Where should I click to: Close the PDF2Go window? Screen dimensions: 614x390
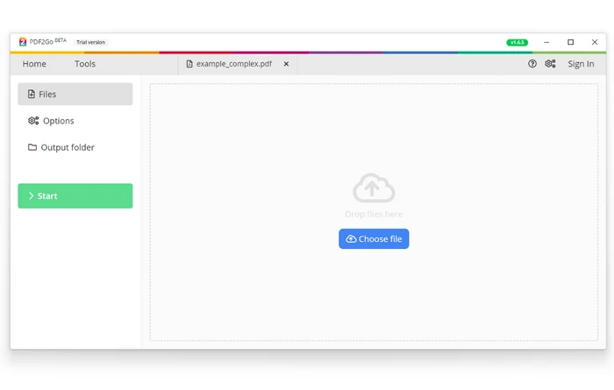tap(595, 42)
